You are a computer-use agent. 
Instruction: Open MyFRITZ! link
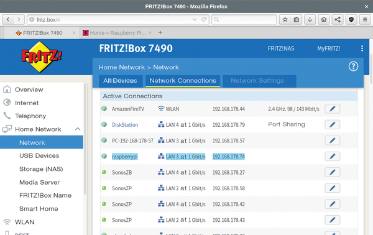point(329,48)
